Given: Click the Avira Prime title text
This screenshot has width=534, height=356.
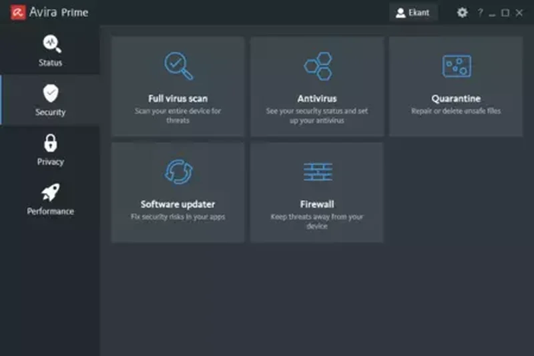Looking at the screenshot, I should (x=59, y=13).
